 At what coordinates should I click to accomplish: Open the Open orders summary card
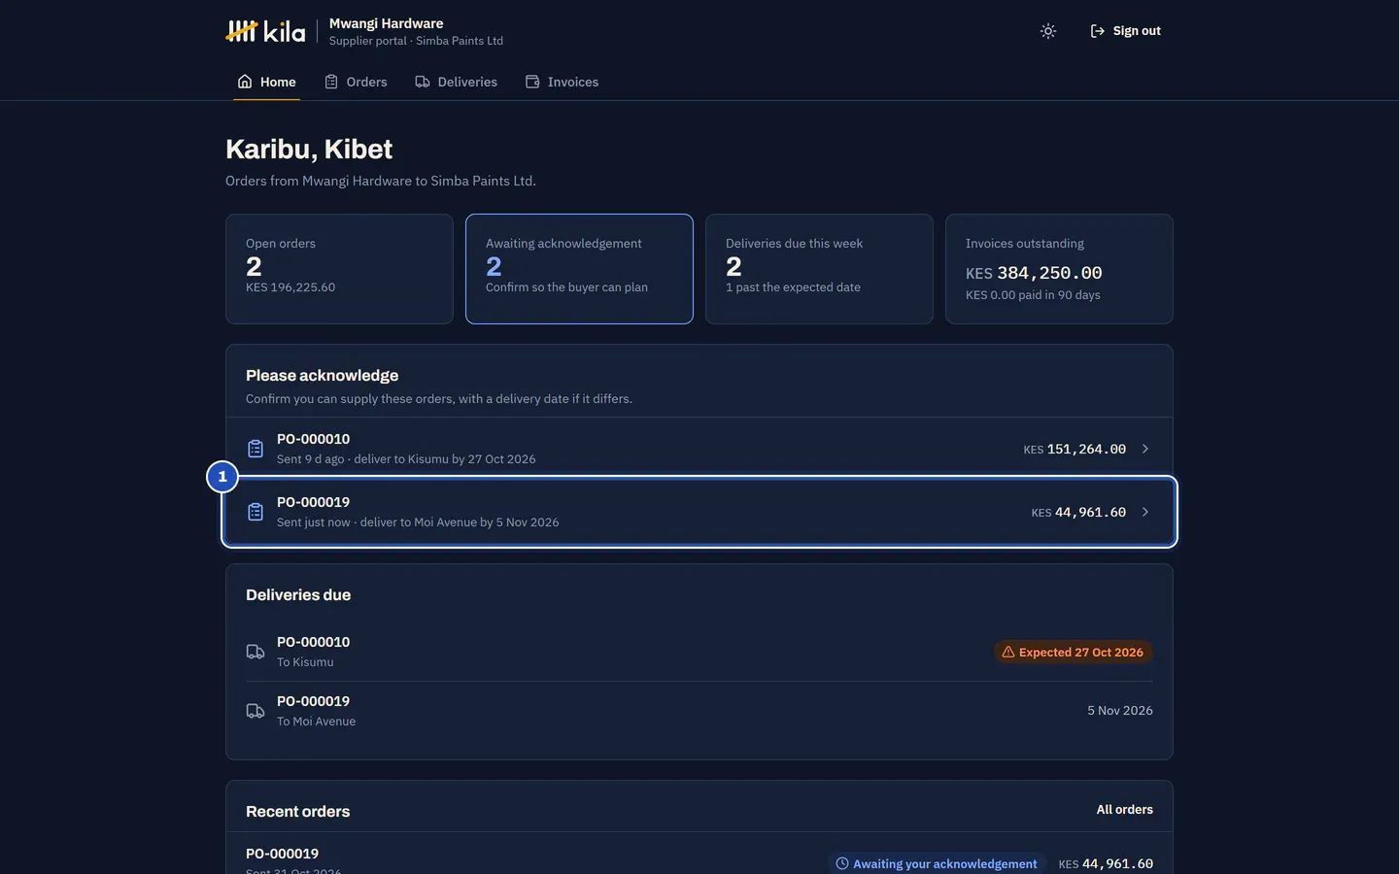(x=339, y=269)
